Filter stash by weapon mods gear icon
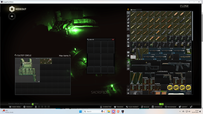The height and width of the screenshot is (114, 203). 128,26
